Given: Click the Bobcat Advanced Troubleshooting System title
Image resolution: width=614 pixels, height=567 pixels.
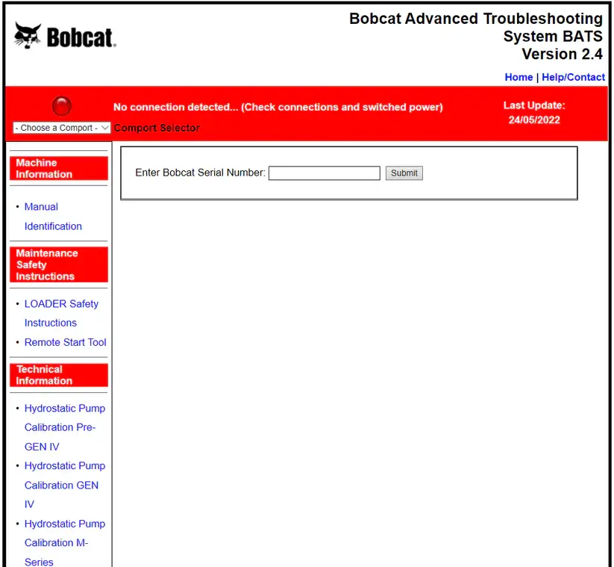Looking at the screenshot, I should point(475,36).
